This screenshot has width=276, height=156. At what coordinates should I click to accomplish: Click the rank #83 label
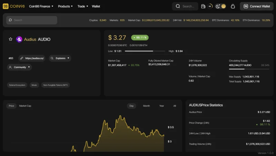tap(11, 58)
